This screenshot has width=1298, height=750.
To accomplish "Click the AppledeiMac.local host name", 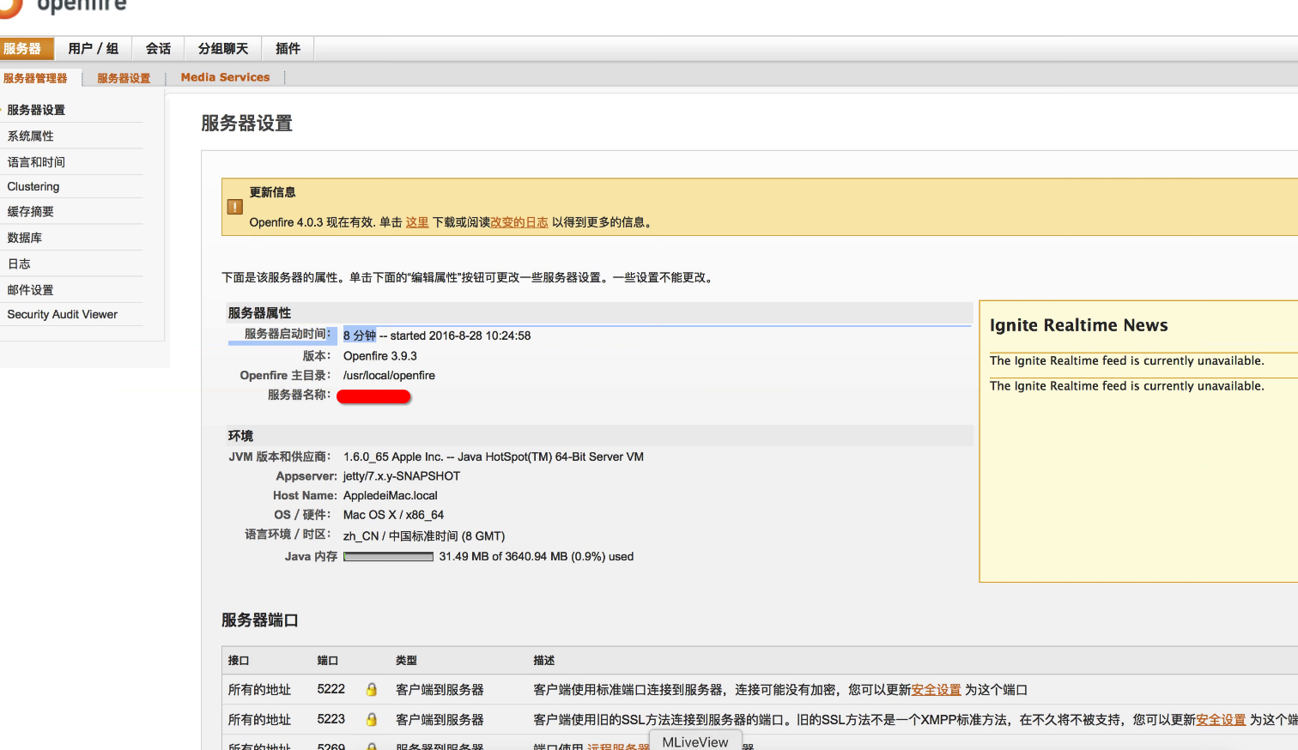I will click(x=391, y=496).
